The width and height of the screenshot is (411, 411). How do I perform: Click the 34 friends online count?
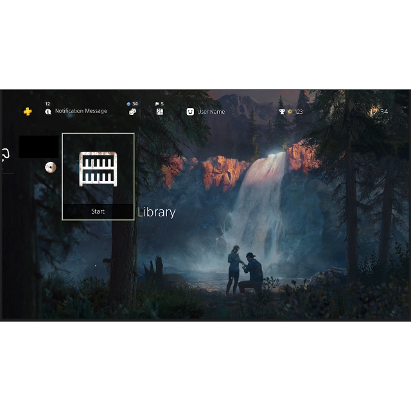135,104
